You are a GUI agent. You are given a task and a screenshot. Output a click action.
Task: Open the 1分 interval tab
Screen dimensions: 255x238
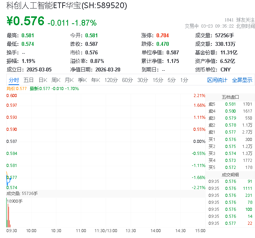pyautogui.click(x=184, y=80)
